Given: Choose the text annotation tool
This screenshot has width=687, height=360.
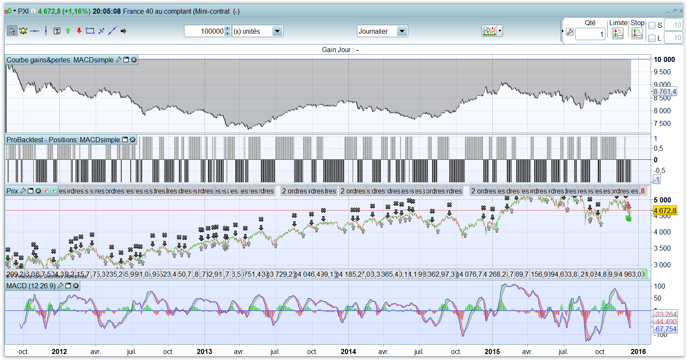Looking at the screenshot, I should coord(57,31).
